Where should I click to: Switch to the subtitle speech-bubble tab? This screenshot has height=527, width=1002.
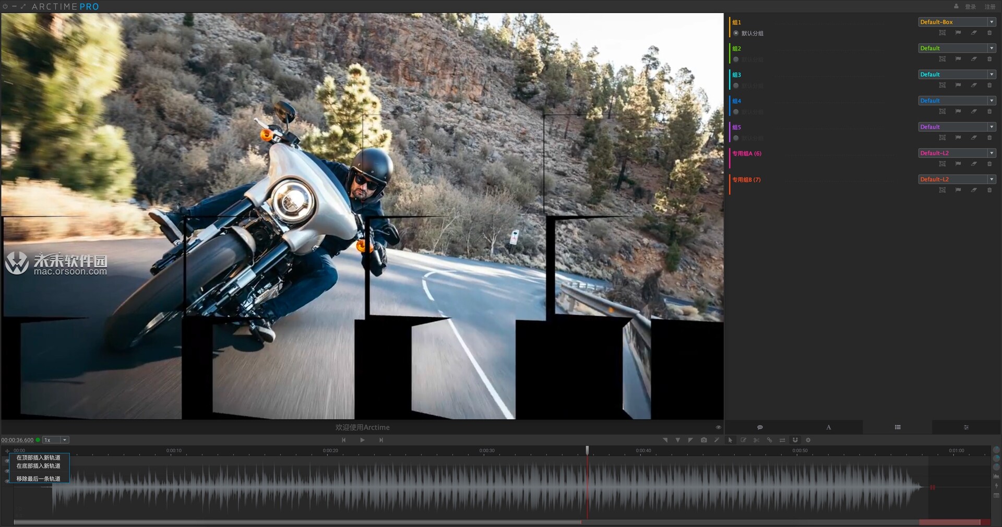pos(760,427)
